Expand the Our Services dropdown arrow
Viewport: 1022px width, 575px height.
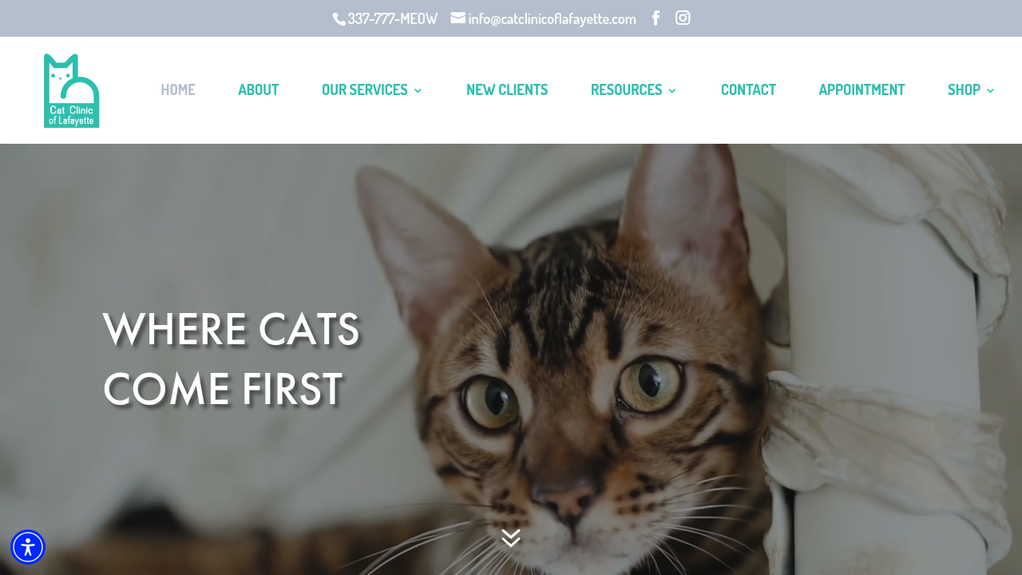coord(418,90)
